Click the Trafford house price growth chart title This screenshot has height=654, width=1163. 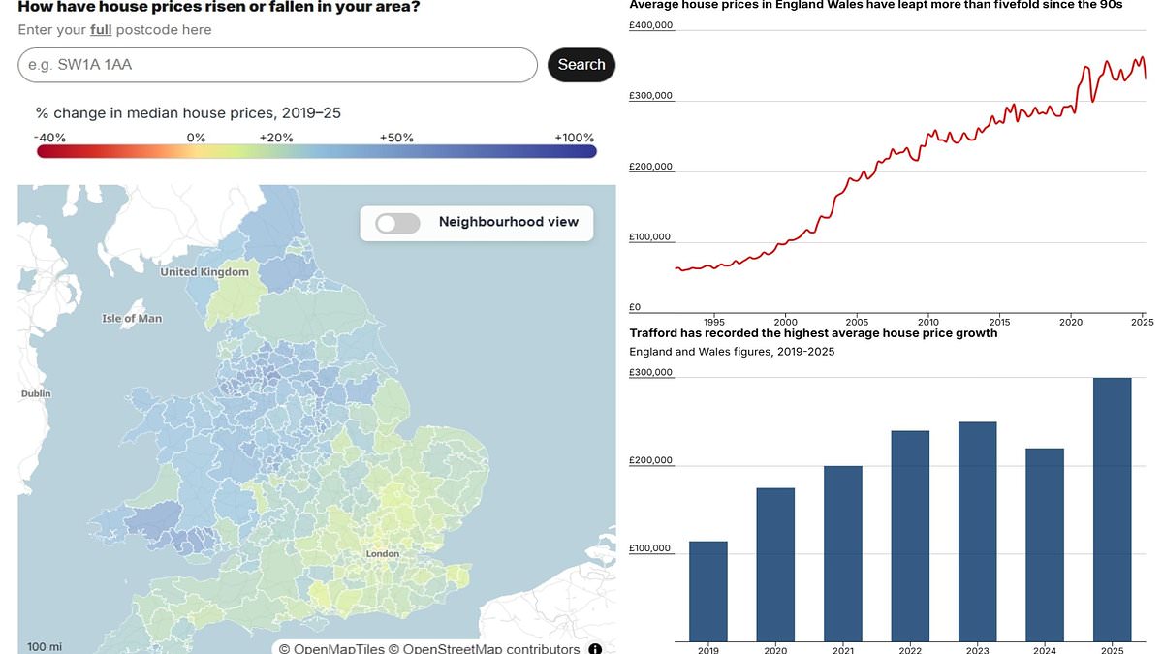click(x=813, y=332)
